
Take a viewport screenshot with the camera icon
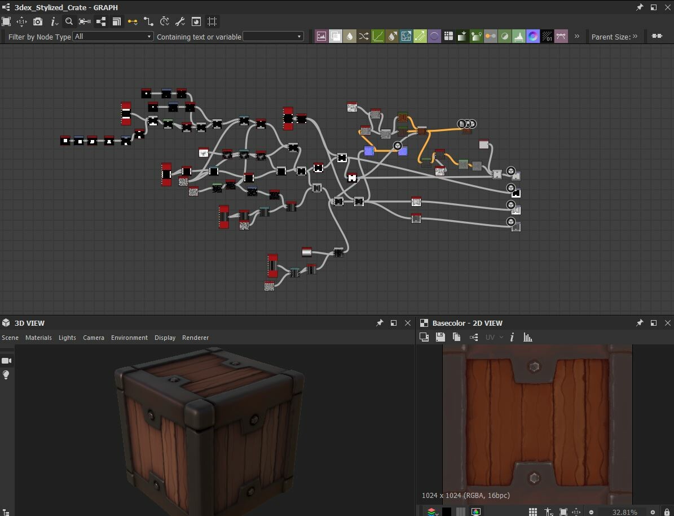[37, 21]
